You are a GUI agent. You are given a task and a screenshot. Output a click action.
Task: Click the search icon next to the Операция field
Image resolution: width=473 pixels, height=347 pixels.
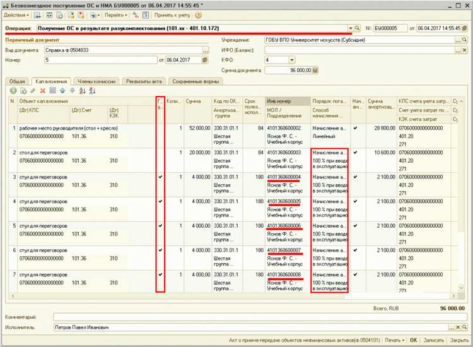[358, 28]
